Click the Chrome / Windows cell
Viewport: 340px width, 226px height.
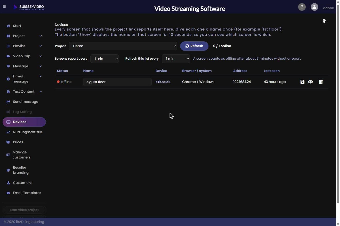tap(198, 82)
